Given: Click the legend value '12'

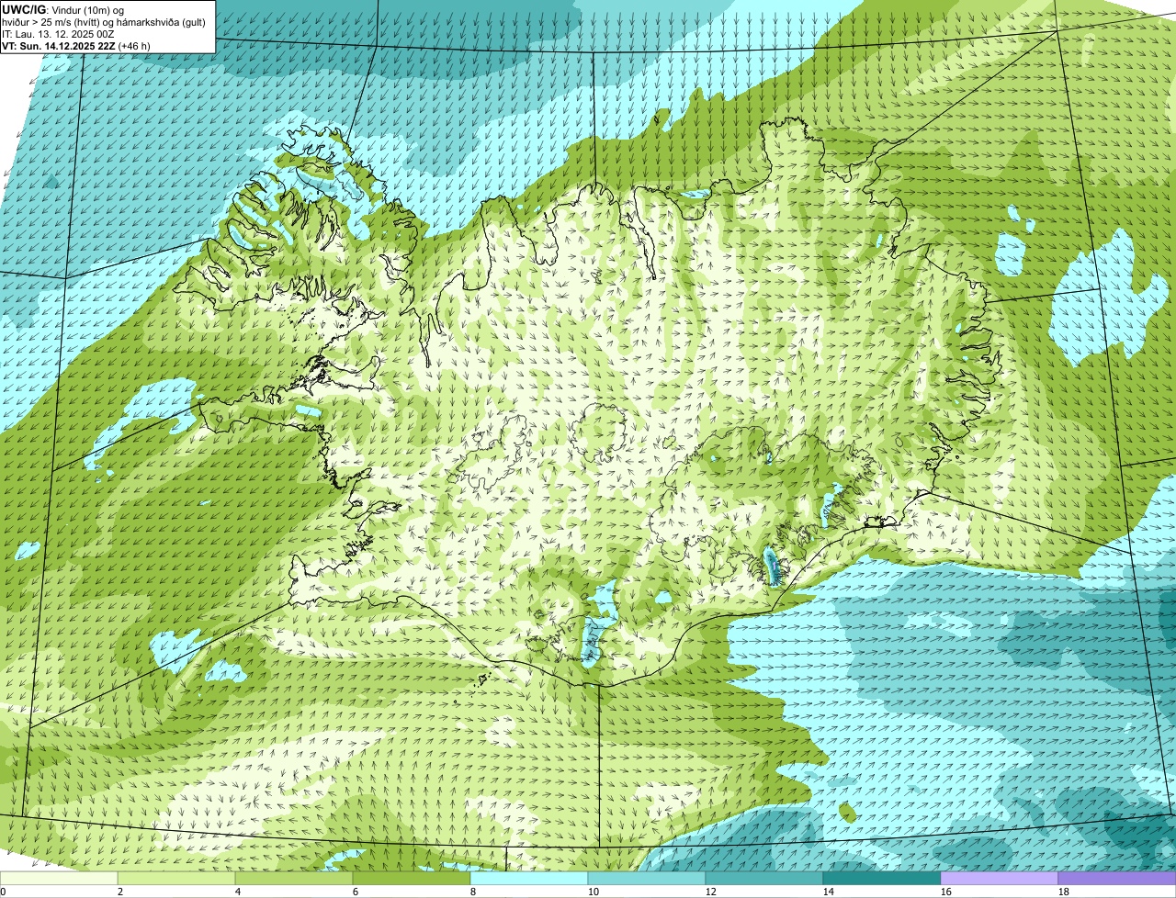Looking at the screenshot, I should coord(711,892).
